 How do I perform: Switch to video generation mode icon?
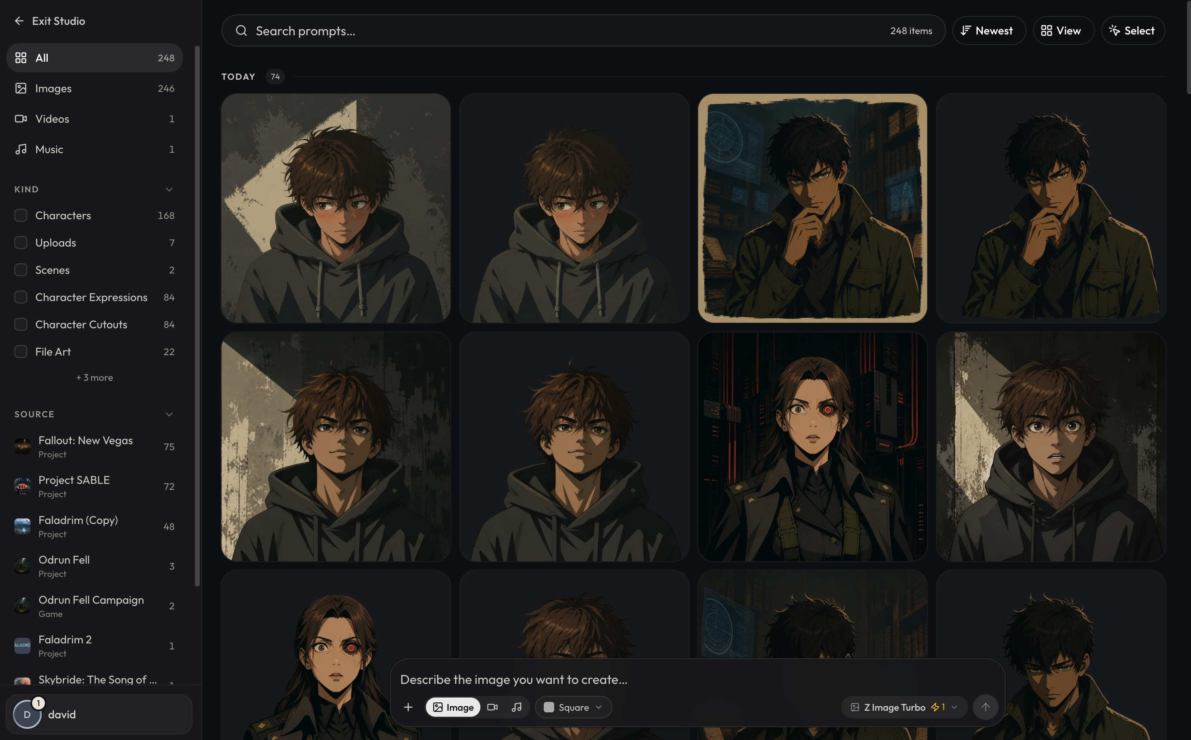pyautogui.click(x=492, y=707)
